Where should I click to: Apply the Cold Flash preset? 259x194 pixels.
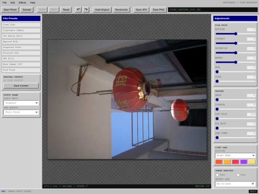tap(21, 70)
